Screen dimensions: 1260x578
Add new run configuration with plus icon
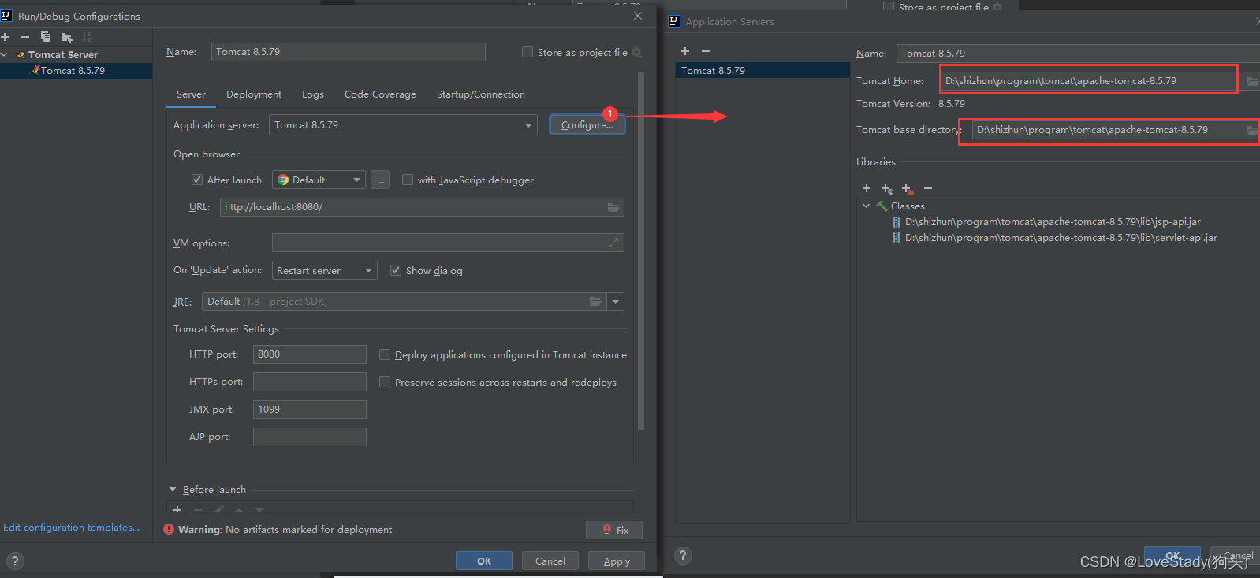[x=5, y=37]
